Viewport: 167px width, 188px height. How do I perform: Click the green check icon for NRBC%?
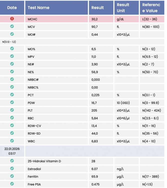[12, 87]
